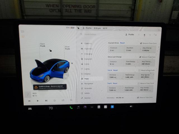Open the Autopilot settings menu
Image resolution: width=179 pixels, height=134 pixels.
point(86,59)
